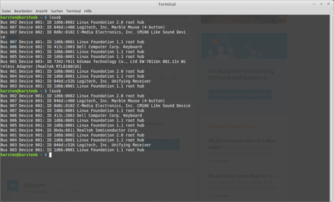Click background page Antwort heading
The height and width of the screenshot is (202, 334).
(35, 185)
